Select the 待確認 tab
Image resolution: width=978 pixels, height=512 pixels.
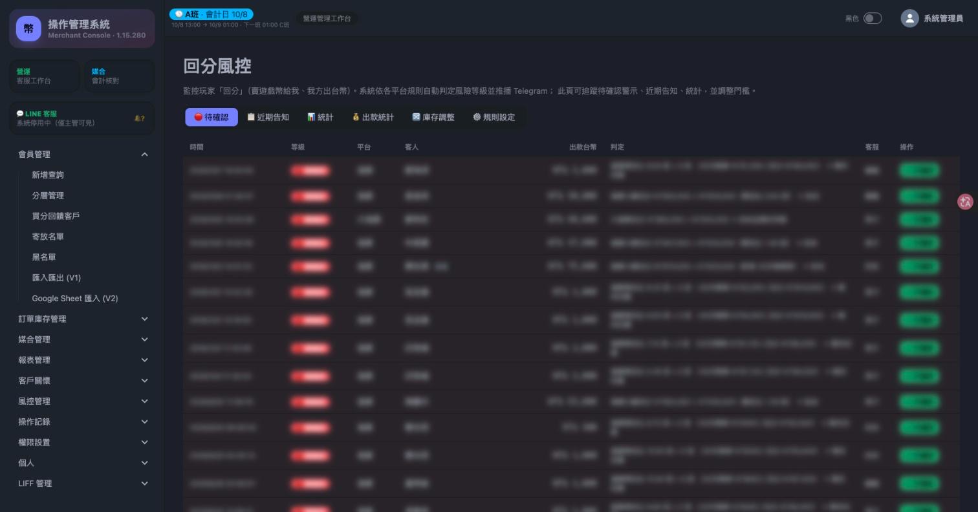212,117
